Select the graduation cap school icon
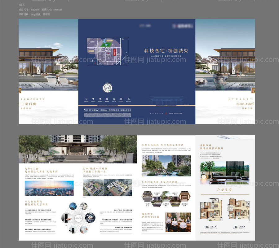The image size is (279, 248). [x=114, y=98]
